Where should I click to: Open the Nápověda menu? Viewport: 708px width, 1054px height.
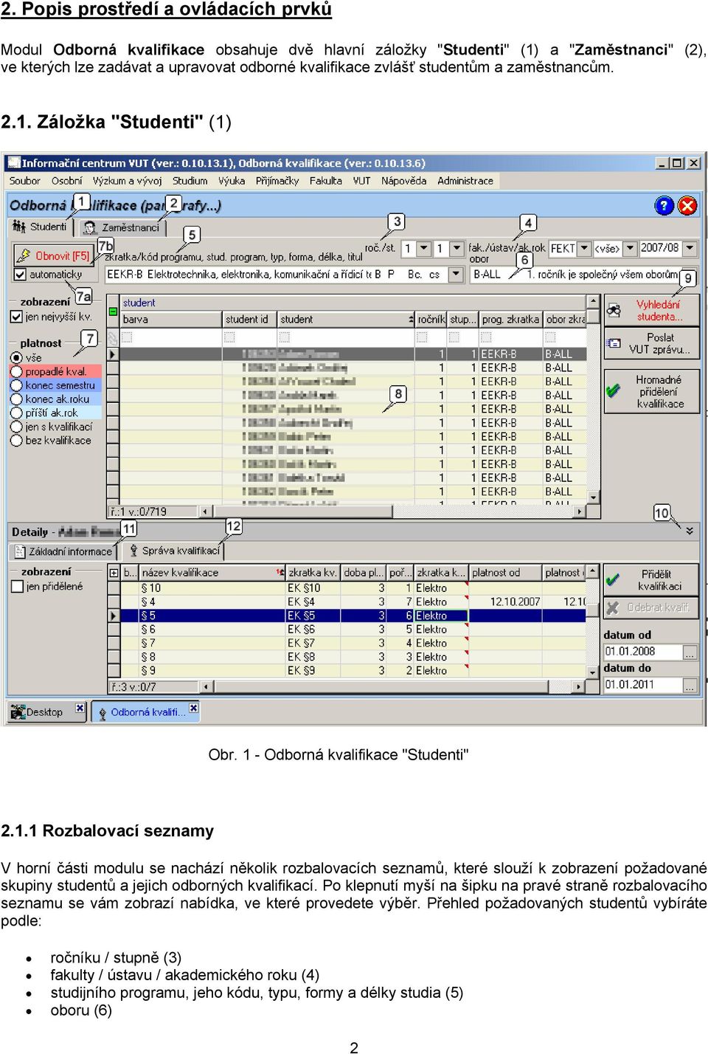coord(403,181)
